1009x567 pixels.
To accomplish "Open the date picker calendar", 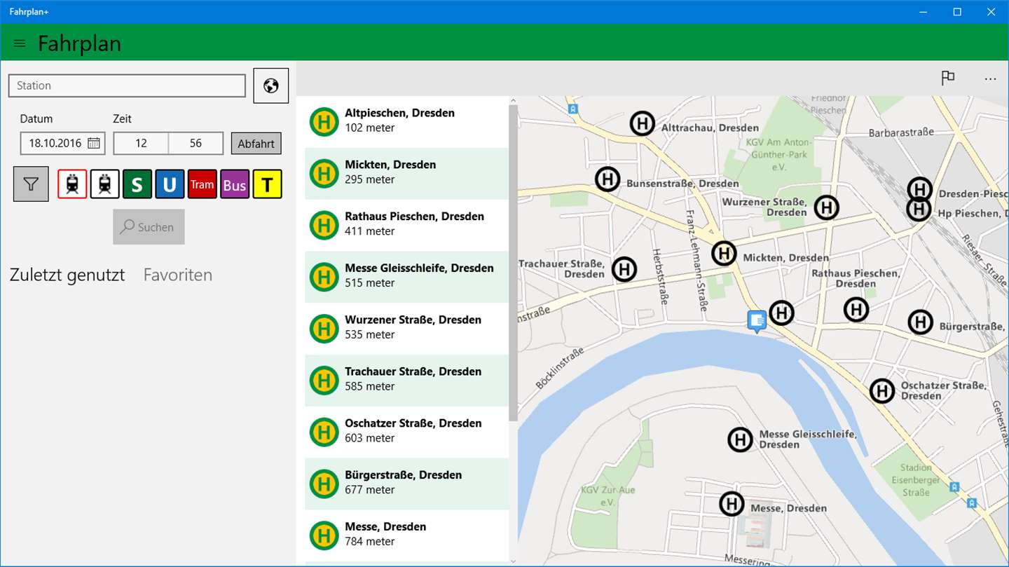I will (x=94, y=143).
